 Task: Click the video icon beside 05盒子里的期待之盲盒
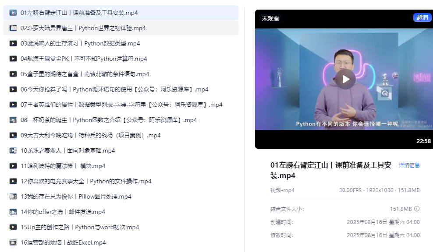[x=13, y=74]
